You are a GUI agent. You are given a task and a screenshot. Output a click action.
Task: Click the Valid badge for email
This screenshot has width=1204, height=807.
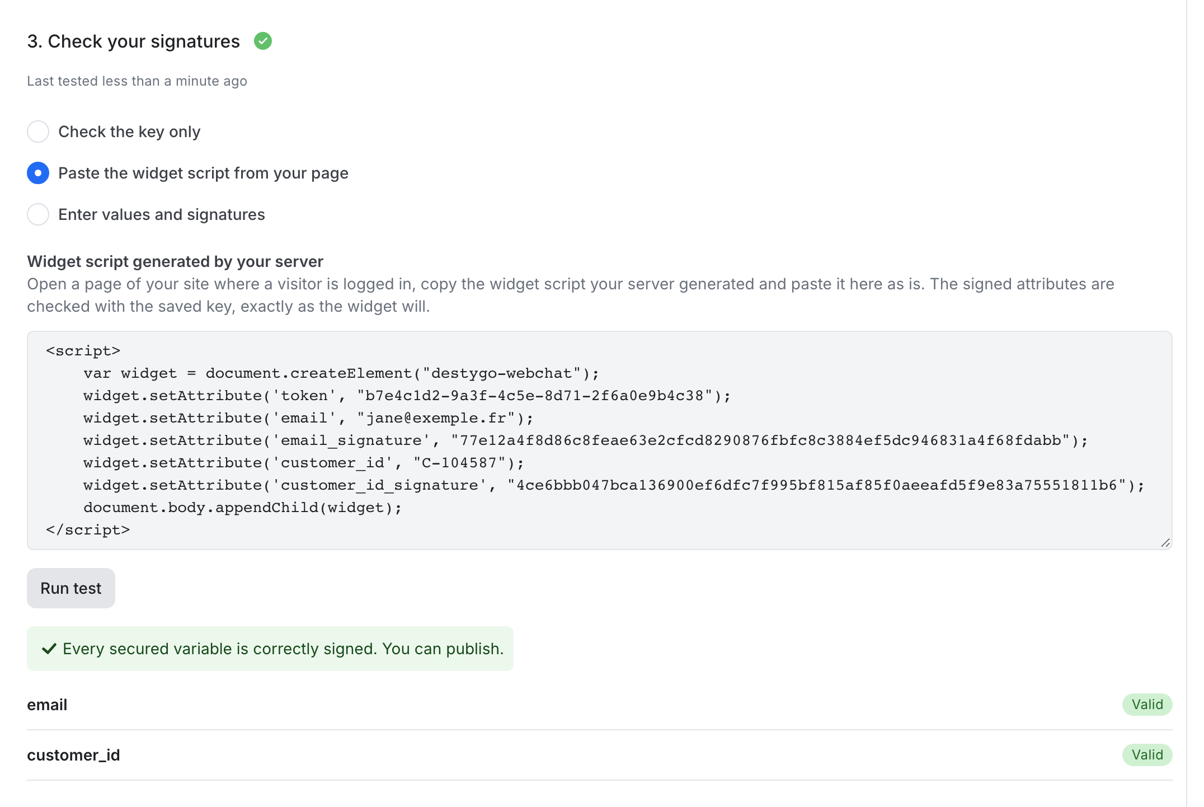click(x=1147, y=705)
